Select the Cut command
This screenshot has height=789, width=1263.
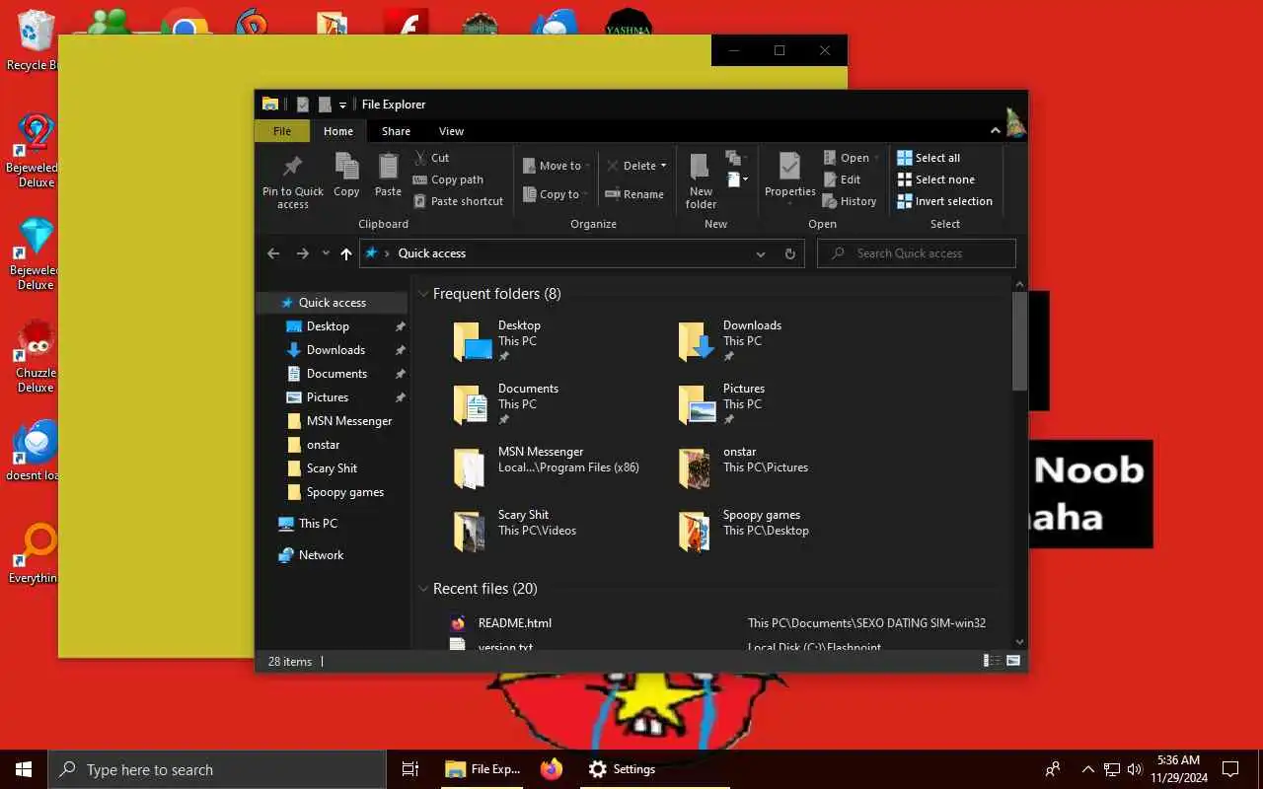click(431, 158)
